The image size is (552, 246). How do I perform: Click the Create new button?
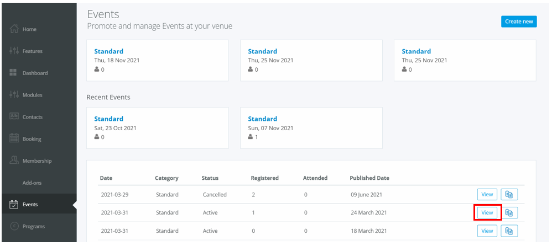(519, 22)
